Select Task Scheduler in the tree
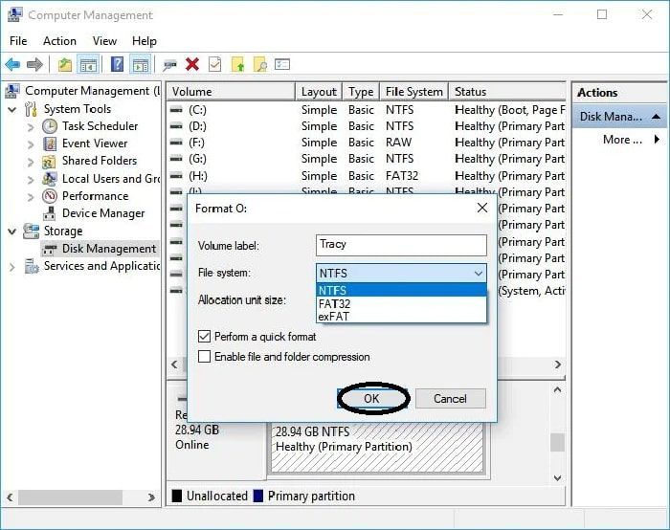The image size is (670, 530). [100, 126]
